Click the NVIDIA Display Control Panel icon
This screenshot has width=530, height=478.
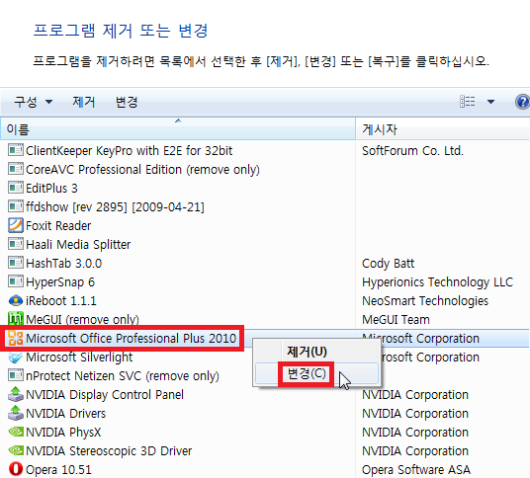16,394
